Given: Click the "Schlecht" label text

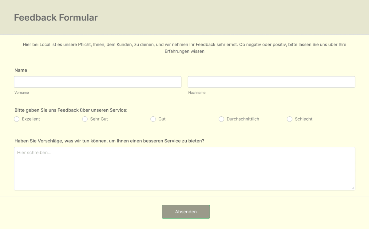Looking at the screenshot, I should click(304, 119).
